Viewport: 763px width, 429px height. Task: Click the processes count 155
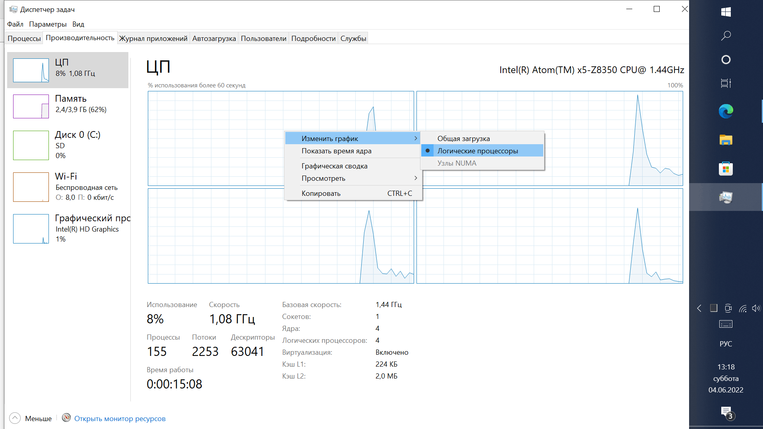(157, 352)
